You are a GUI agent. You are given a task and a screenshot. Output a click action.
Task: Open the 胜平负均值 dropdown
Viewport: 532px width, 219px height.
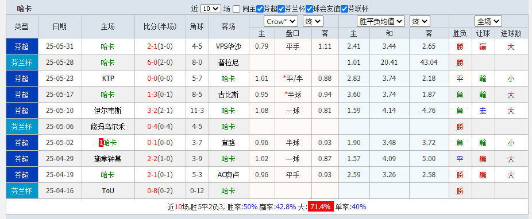tap(381, 22)
